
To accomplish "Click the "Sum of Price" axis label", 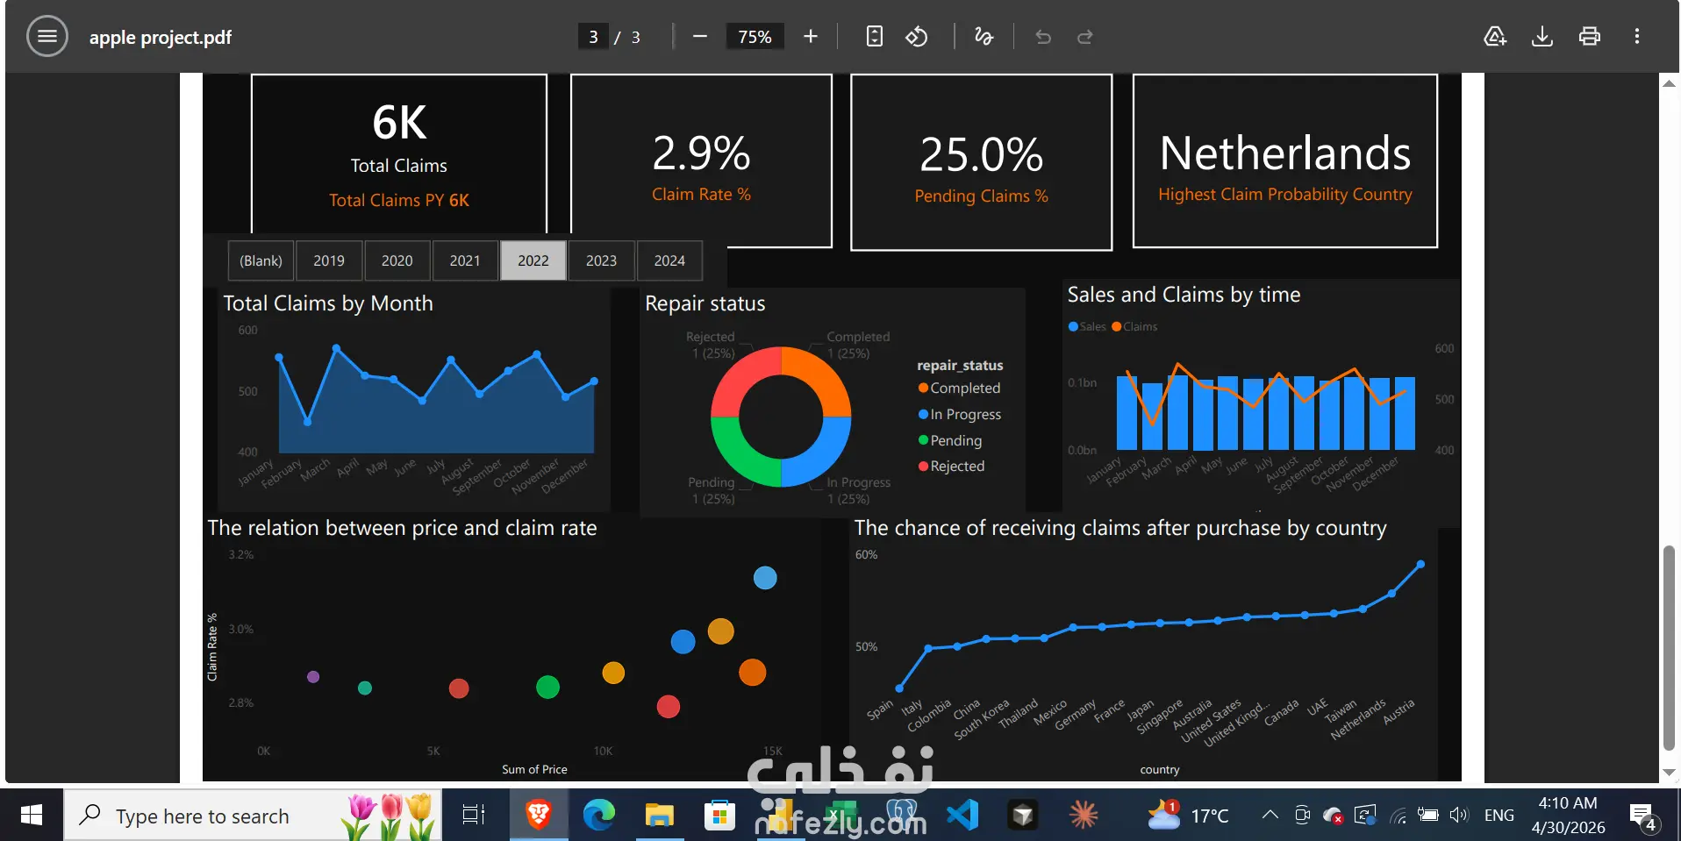I will pos(534,769).
